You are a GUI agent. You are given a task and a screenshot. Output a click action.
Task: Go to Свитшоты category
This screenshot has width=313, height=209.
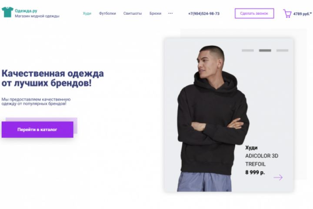(133, 13)
